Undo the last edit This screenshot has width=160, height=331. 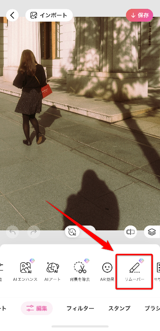pos(12,232)
